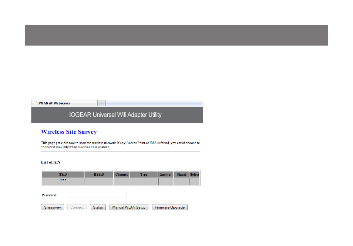Switch to the WLAN AP Webserver tab

coord(64,103)
